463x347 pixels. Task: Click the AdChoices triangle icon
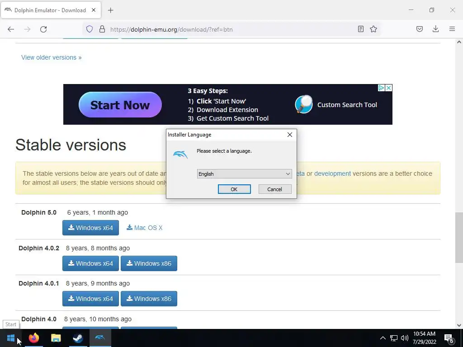[x=382, y=88]
